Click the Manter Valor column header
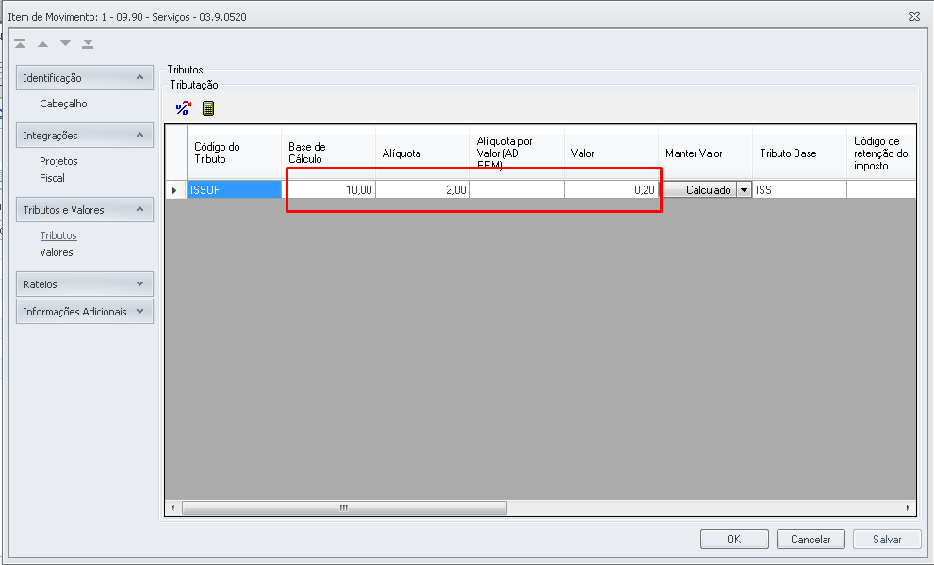 (705, 153)
